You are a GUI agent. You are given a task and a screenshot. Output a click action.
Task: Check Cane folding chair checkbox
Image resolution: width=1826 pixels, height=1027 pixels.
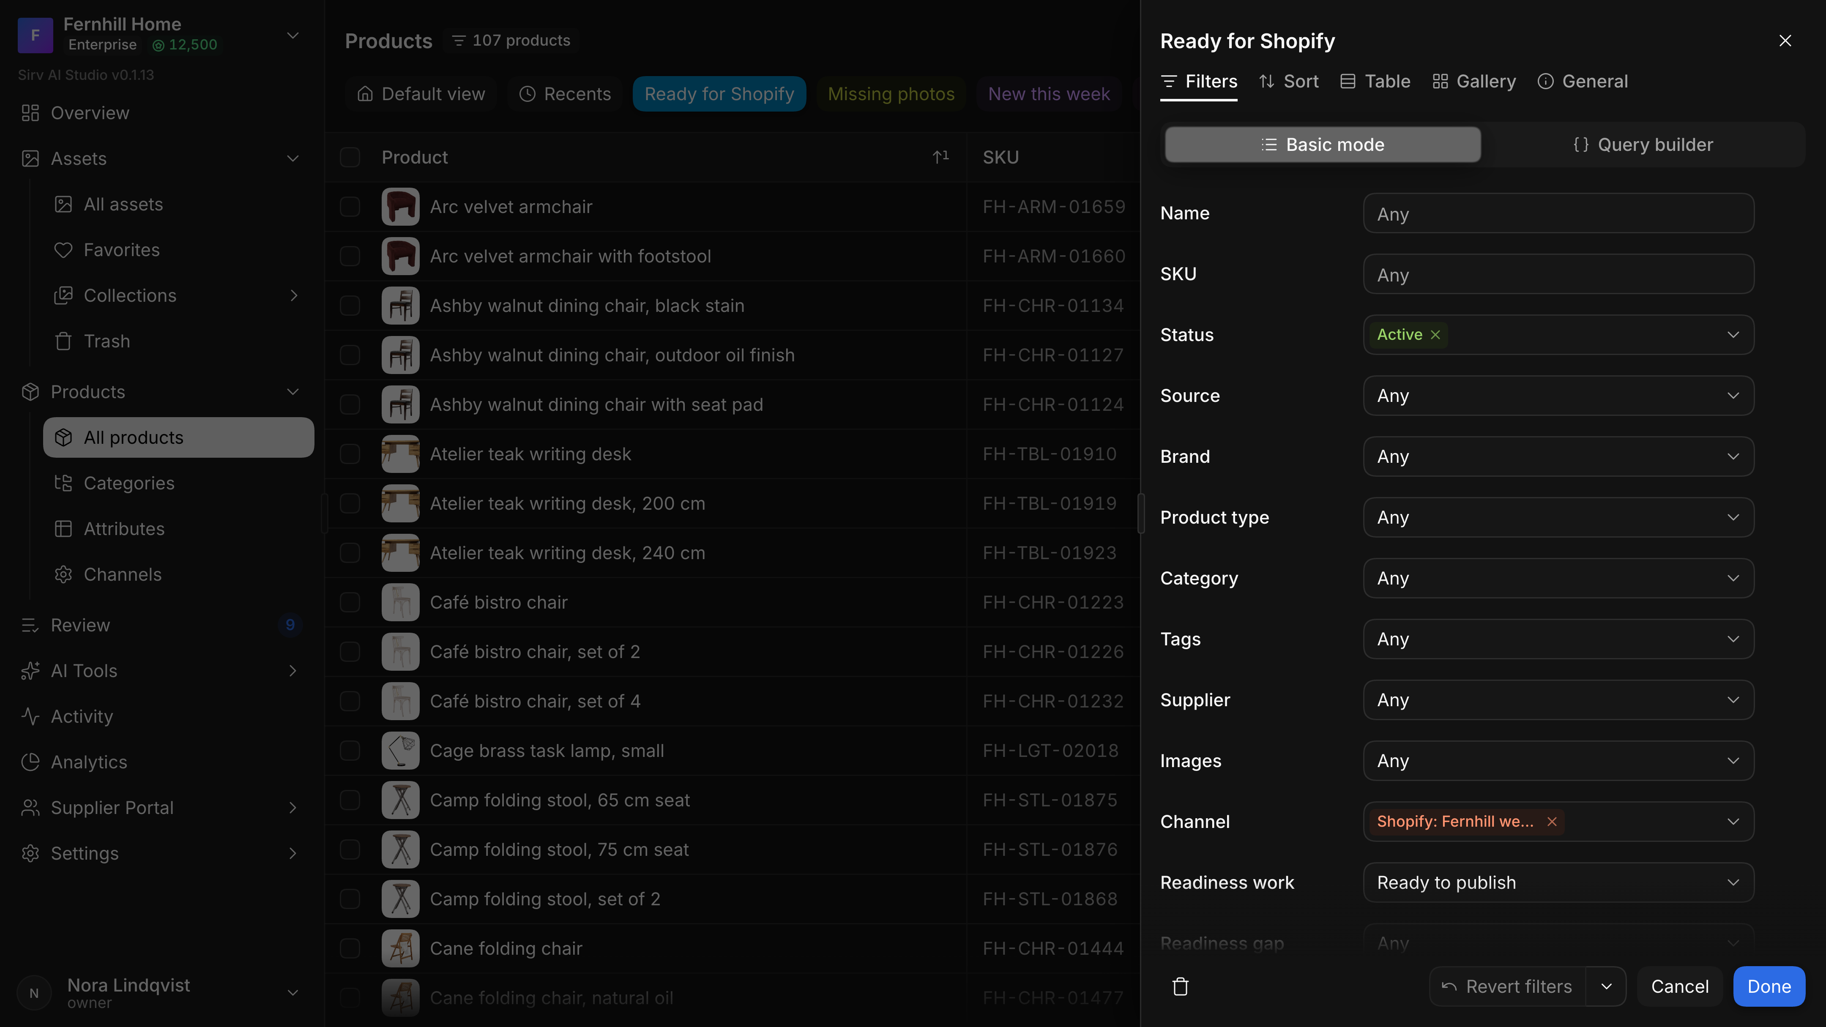tap(350, 948)
